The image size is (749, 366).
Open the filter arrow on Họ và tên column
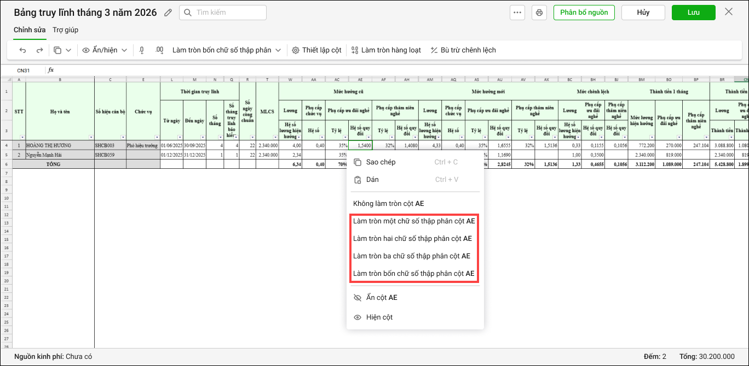coord(91,137)
